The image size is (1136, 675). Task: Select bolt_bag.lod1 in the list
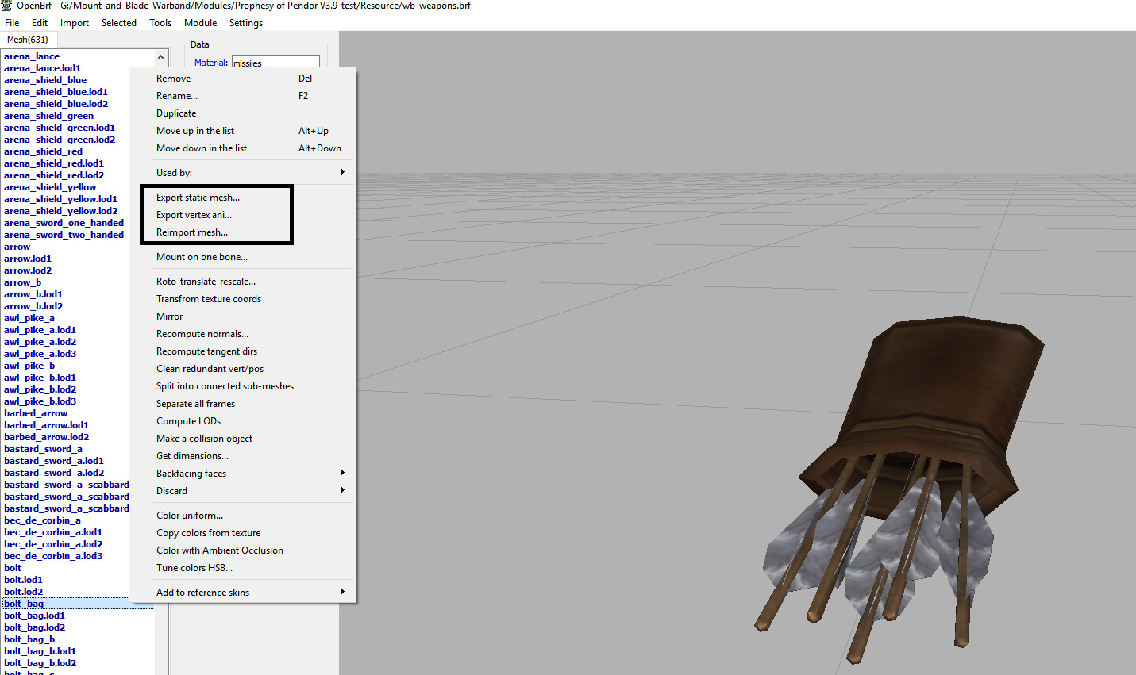tap(34, 616)
